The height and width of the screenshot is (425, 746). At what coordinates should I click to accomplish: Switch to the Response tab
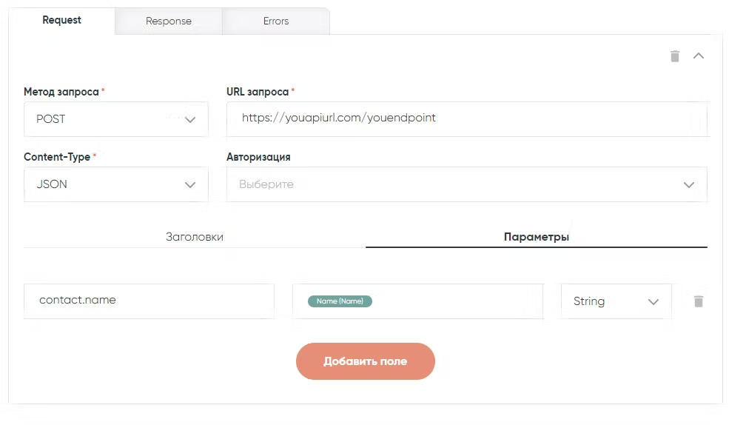click(169, 21)
